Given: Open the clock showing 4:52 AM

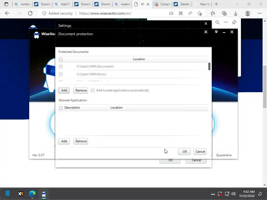Looking at the screenshot, I should 247,194.
